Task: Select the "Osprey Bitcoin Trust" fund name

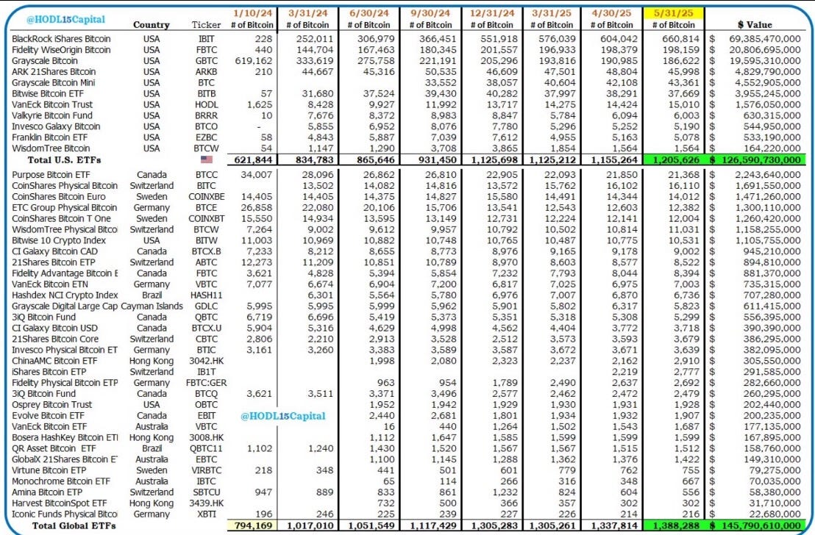Action: tap(52, 405)
